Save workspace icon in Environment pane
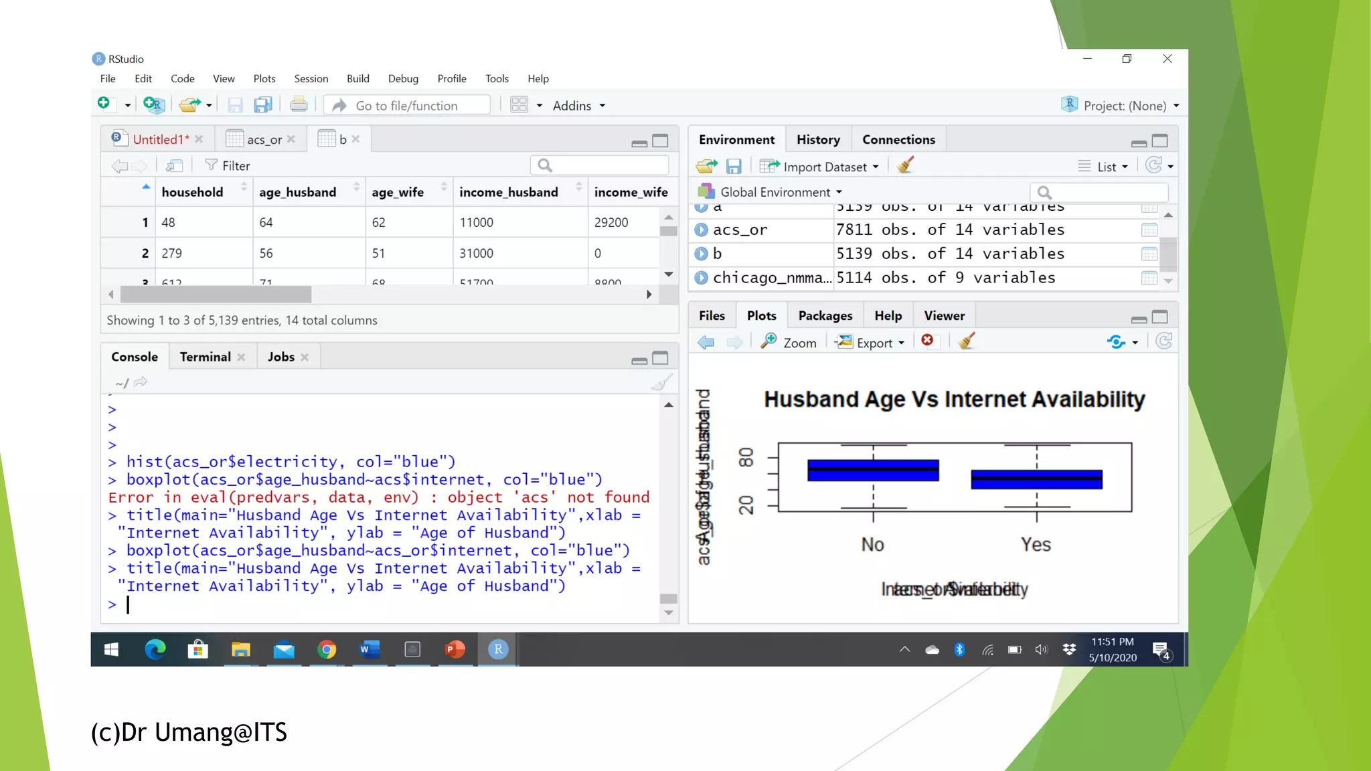 click(734, 166)
